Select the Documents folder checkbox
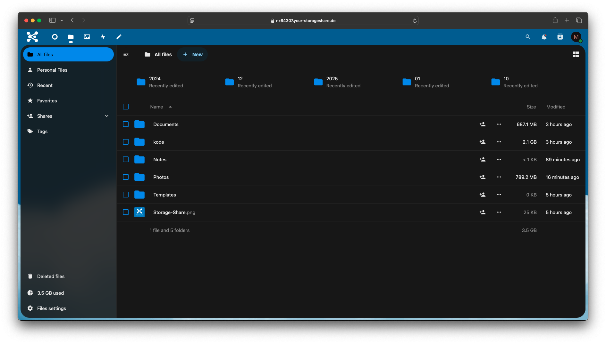Image resolution: width=606 pixels, height=344 pixels. (x=126, y=124)
